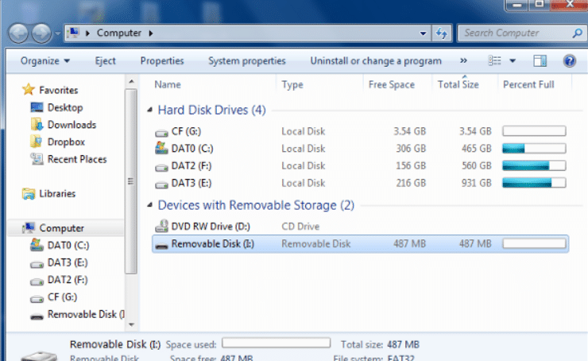
Task: Click navigation pane scrollbar down arrow
Action: (131, 325)
